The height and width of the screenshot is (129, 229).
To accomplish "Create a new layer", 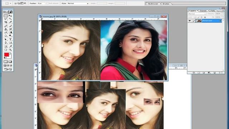I will [214, 72].
